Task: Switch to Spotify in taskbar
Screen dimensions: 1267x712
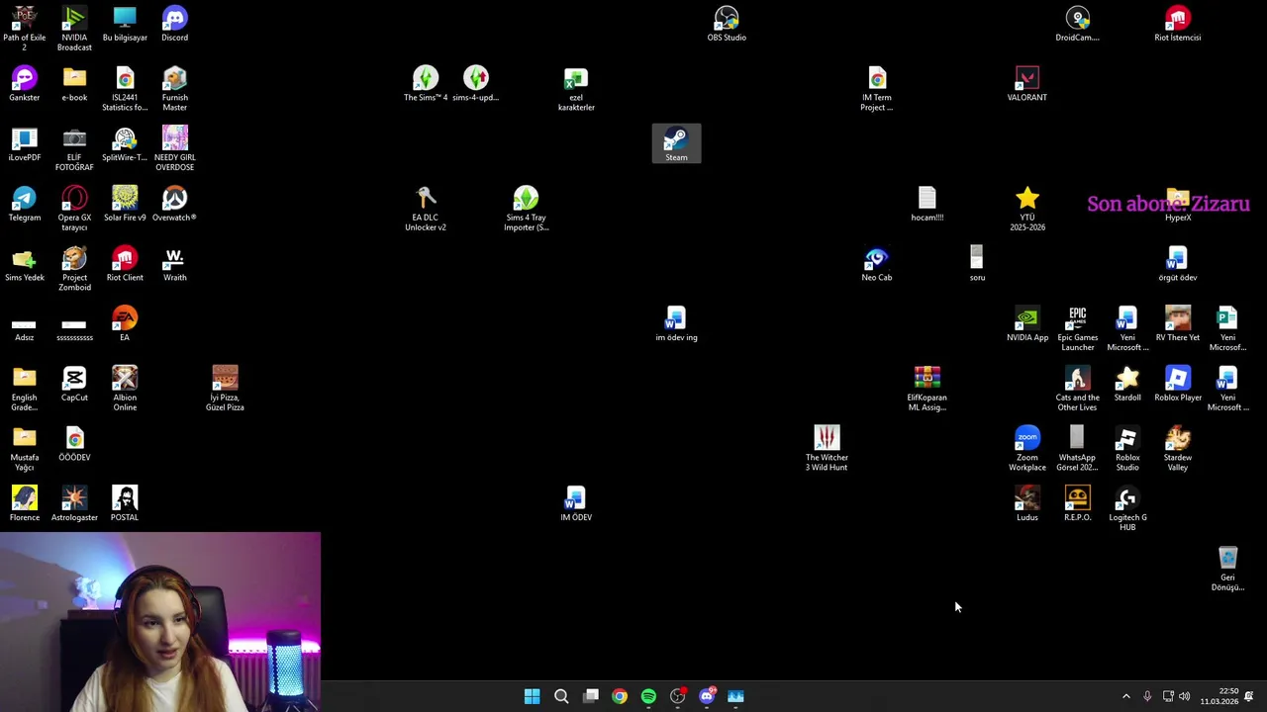Action: (648, 696)
